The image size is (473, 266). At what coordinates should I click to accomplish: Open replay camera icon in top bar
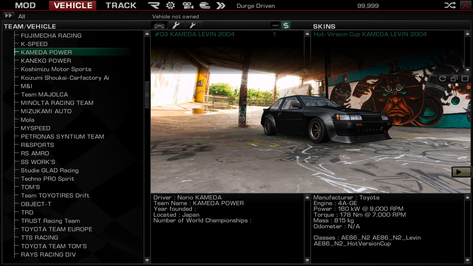pyautogui.click(x=188, y=5)
